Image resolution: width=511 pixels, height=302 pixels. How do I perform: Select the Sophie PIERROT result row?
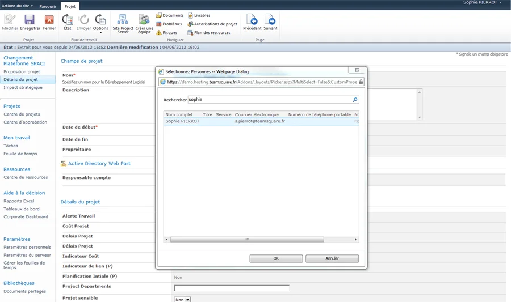182,121
